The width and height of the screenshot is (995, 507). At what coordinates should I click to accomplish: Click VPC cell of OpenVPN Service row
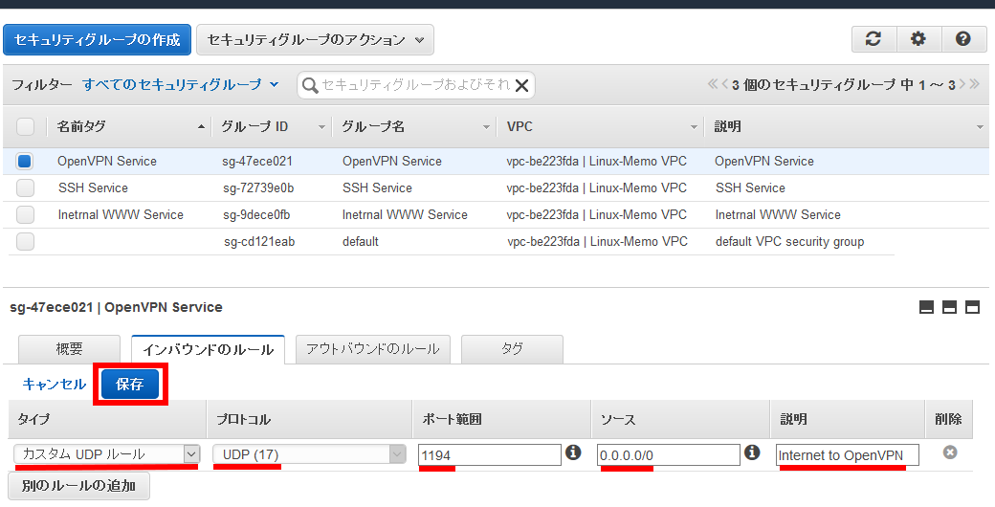596,161
